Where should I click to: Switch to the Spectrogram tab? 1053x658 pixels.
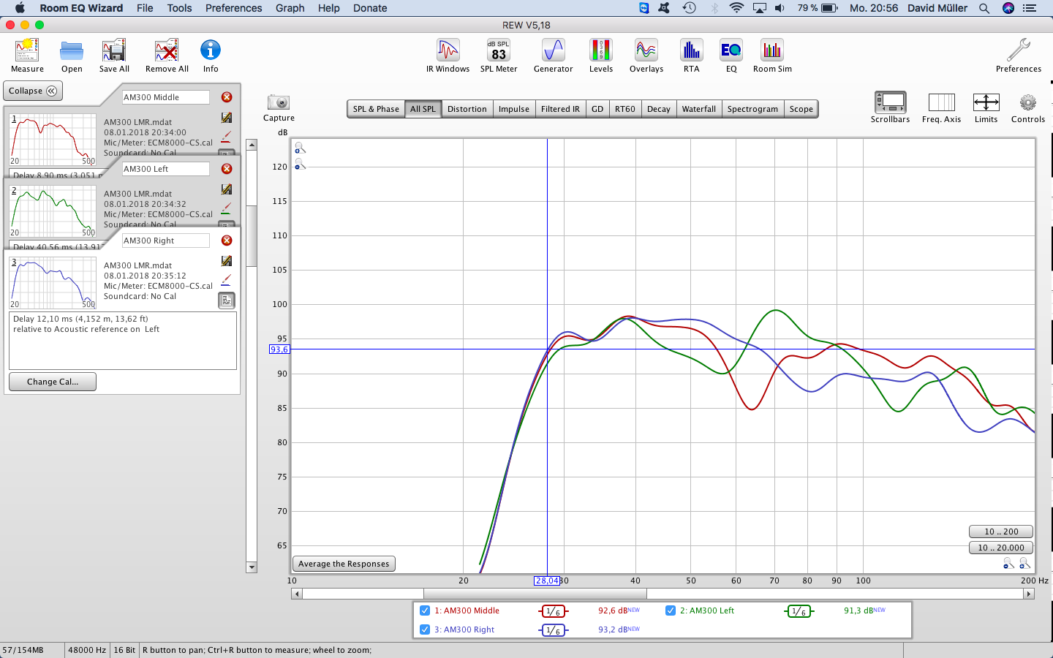752,109
